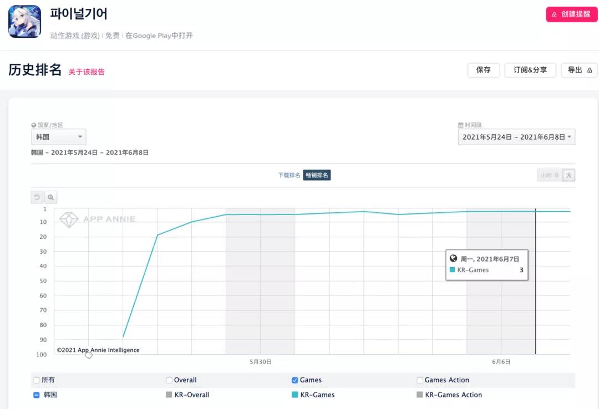This screenshot has height=409, width=599.
Task: Click the lock icon on 创建提醒 button
Action: click(554, 14)
